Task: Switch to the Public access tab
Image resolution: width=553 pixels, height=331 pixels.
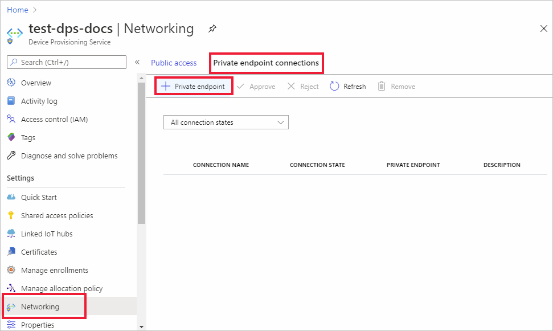Action: tap(173, 63)
